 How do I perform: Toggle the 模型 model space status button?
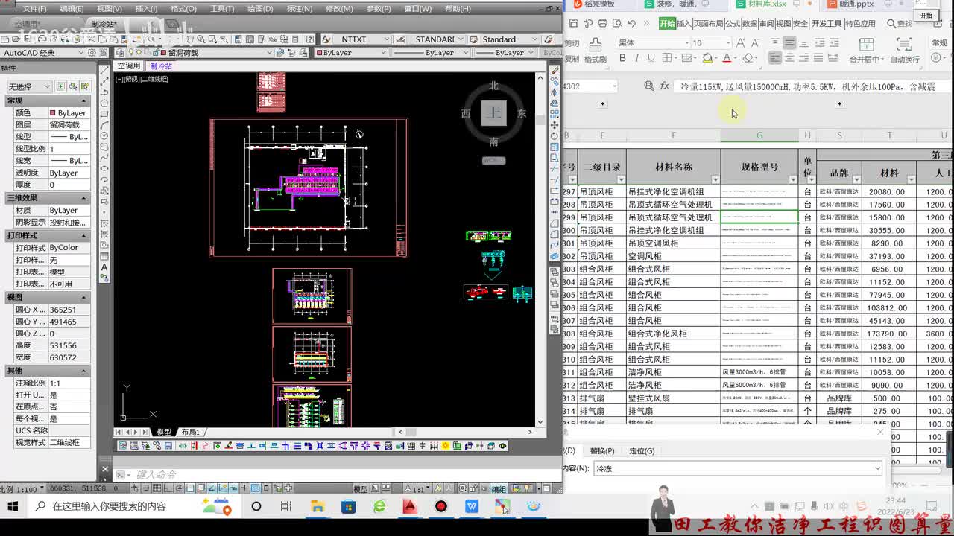360,489
